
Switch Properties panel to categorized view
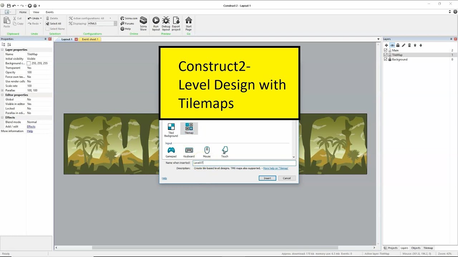pyautogui.click(x=4, y=45)
